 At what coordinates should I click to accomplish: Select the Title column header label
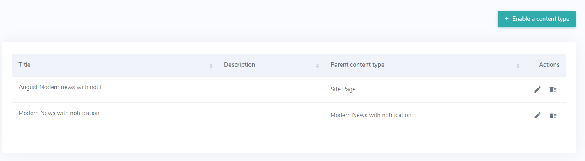click(25, 65)
